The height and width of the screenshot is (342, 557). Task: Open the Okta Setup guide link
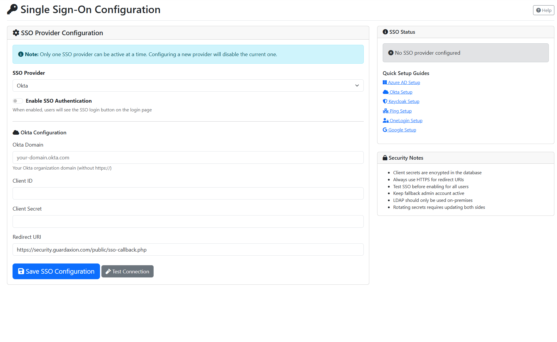click(400, 92)
